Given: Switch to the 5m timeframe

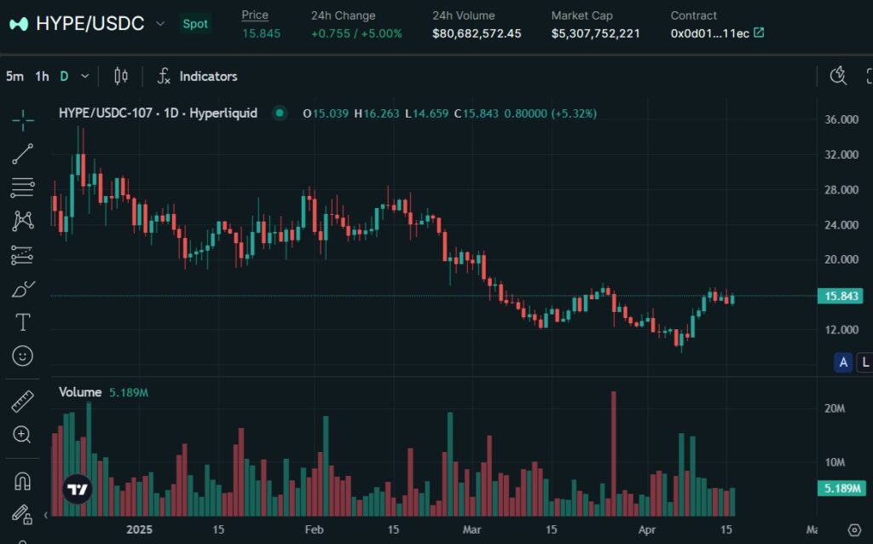Looking at the screenshot, I should pos(15,76).
